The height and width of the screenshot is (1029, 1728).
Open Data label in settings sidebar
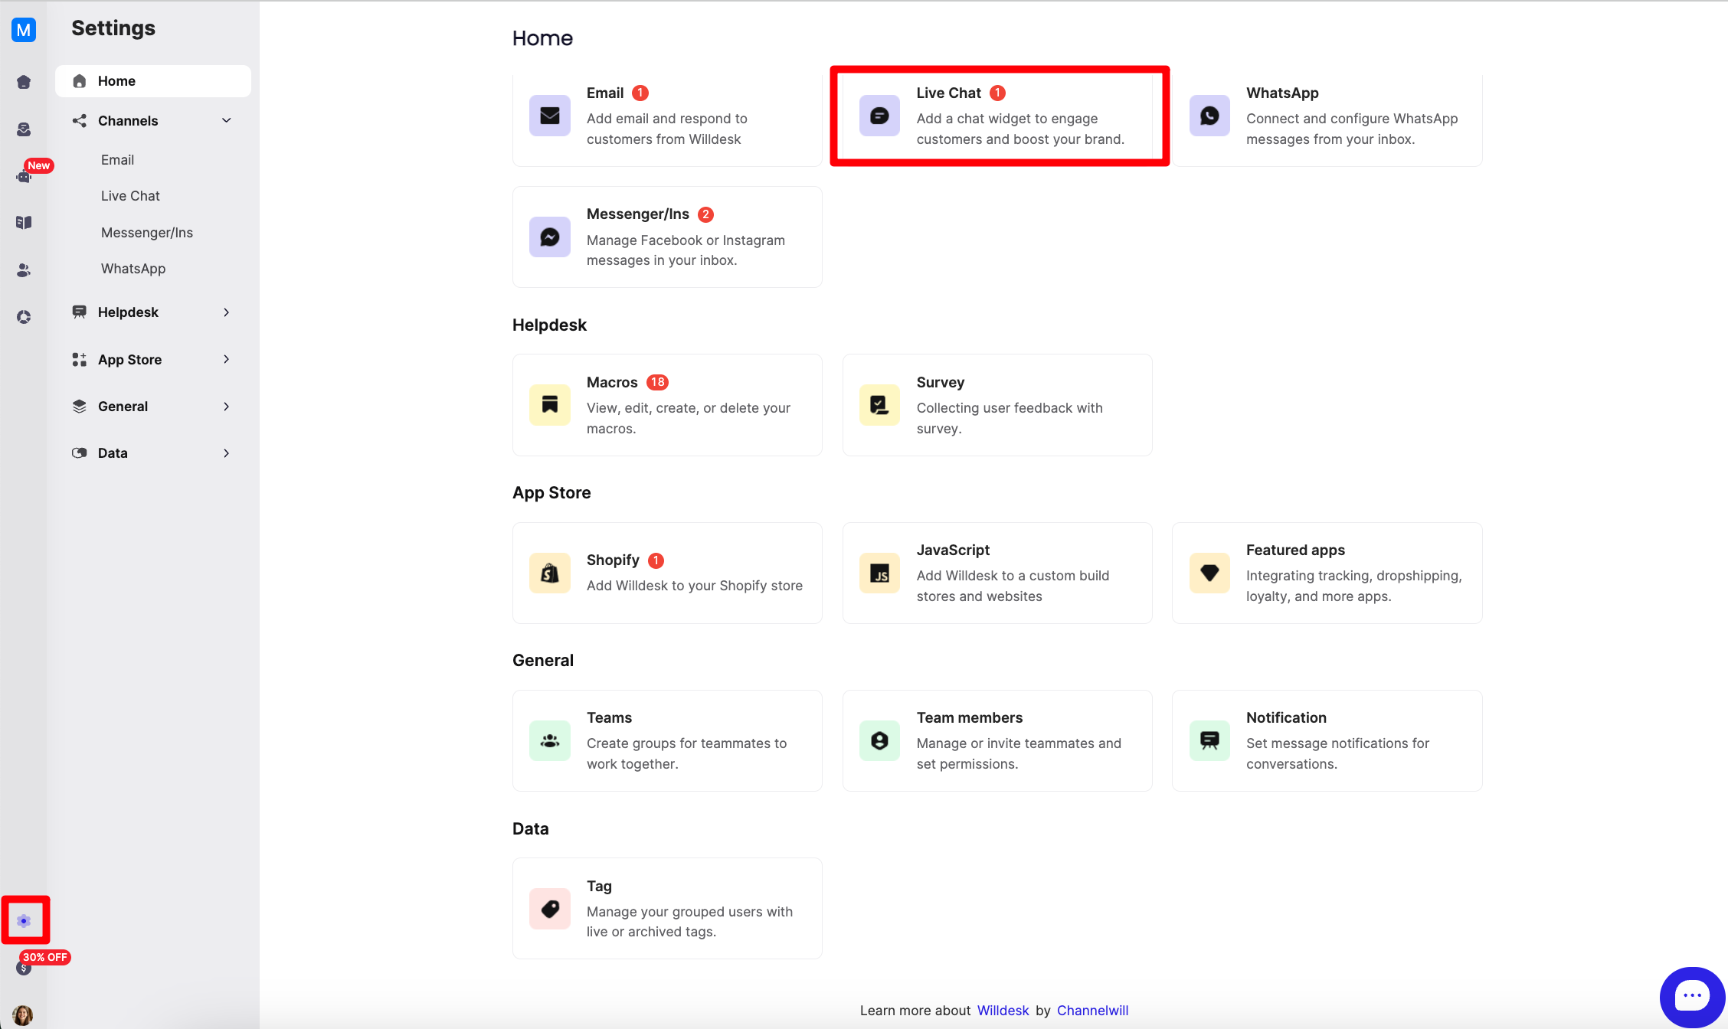point(113,453)
